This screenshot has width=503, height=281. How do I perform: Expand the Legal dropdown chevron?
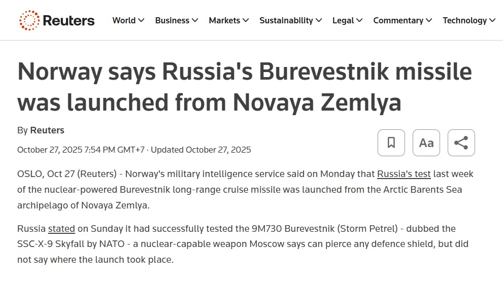pos(359,20)
